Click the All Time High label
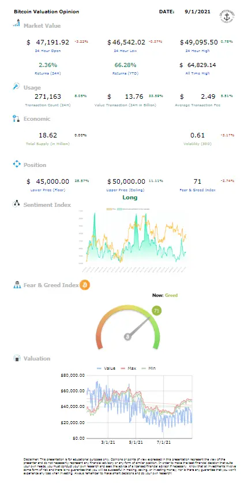The image size is (252, 483). [198, 73]
